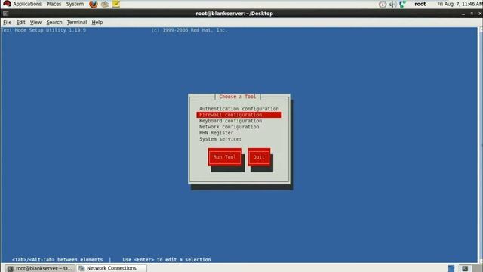This screenshot has height=272, width=483.
Task: Select Authentication configuration in tool list
Action: click(238, 109)
